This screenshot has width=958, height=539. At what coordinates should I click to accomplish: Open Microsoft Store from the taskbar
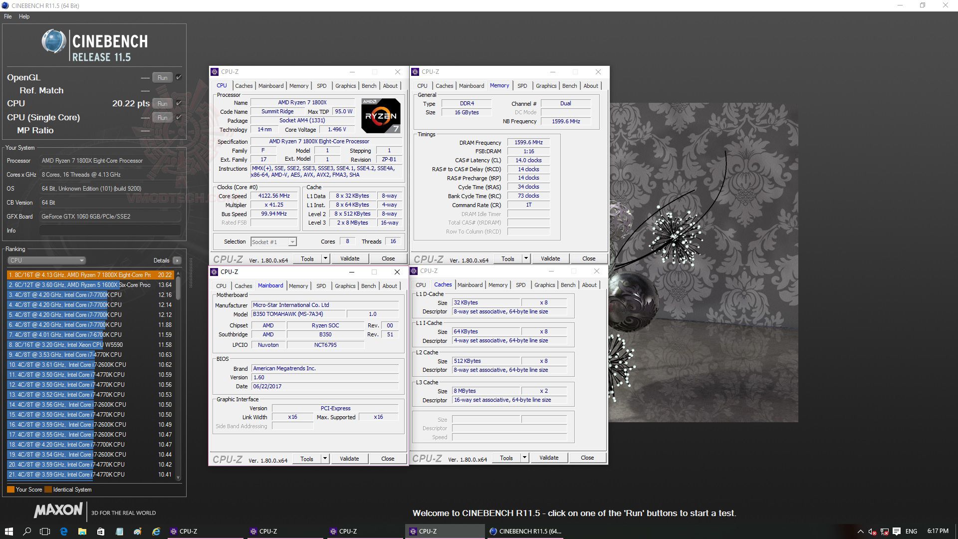click(x=101, y=532)
